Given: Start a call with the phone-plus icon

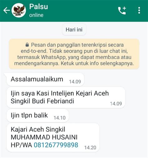Looking at the screenshot, I should 122,10.
